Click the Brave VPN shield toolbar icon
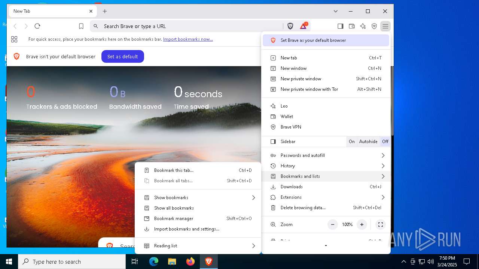The height and width of the screenshot is (269, 479). [374, 26]
